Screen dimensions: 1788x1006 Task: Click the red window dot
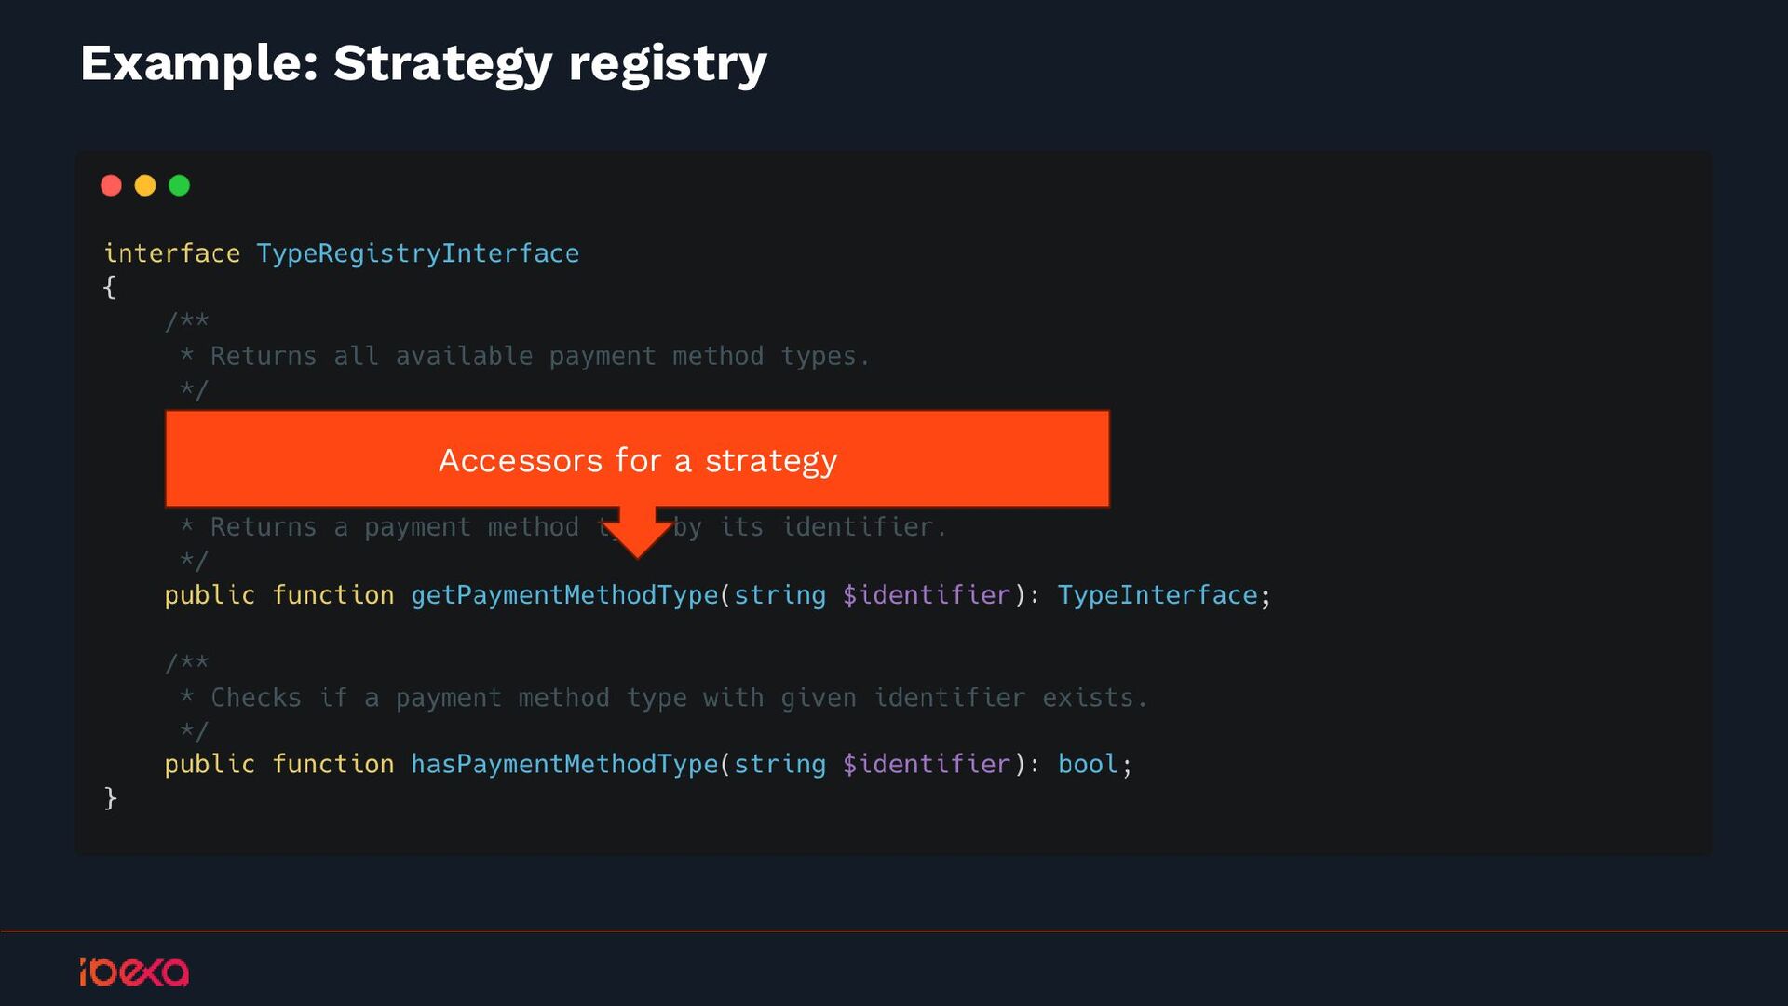[111, 185]
